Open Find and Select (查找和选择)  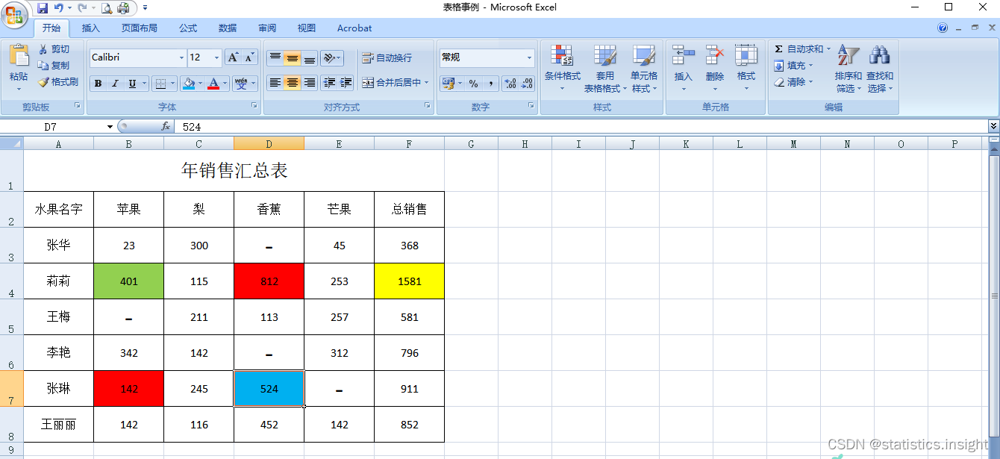pyautogui.click(x=880, y=68)
